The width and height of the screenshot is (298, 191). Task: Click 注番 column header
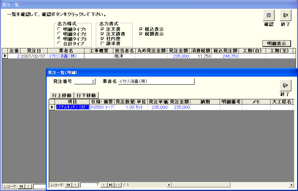click(14, 51)
